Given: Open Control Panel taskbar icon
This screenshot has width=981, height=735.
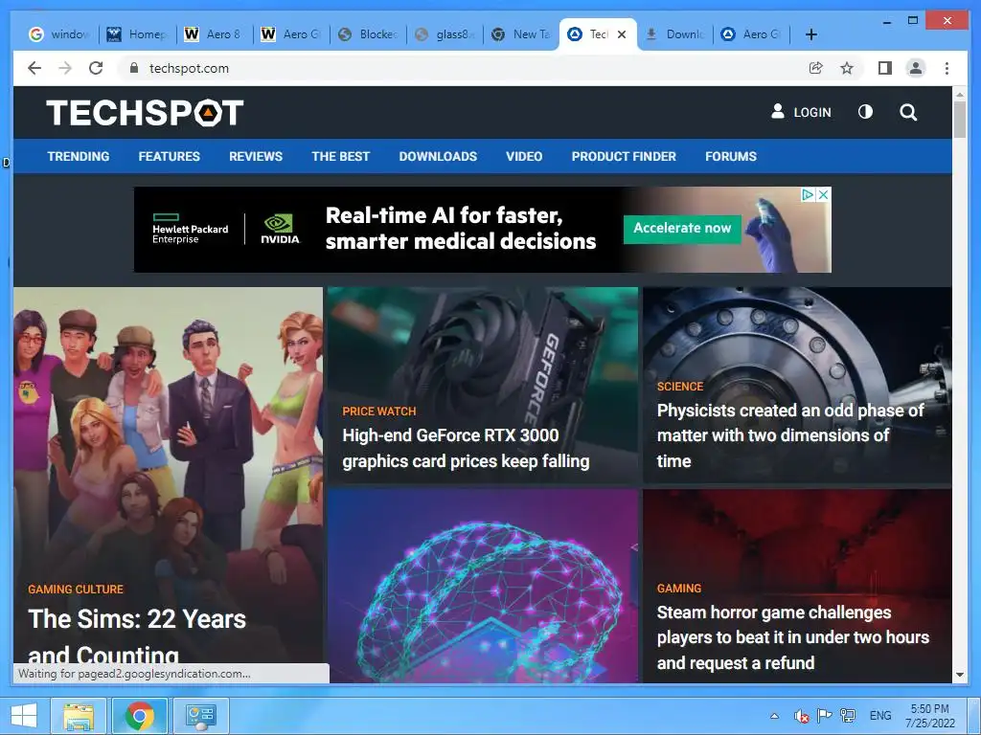Looking at the screenshot, I should tap(201, 716).
